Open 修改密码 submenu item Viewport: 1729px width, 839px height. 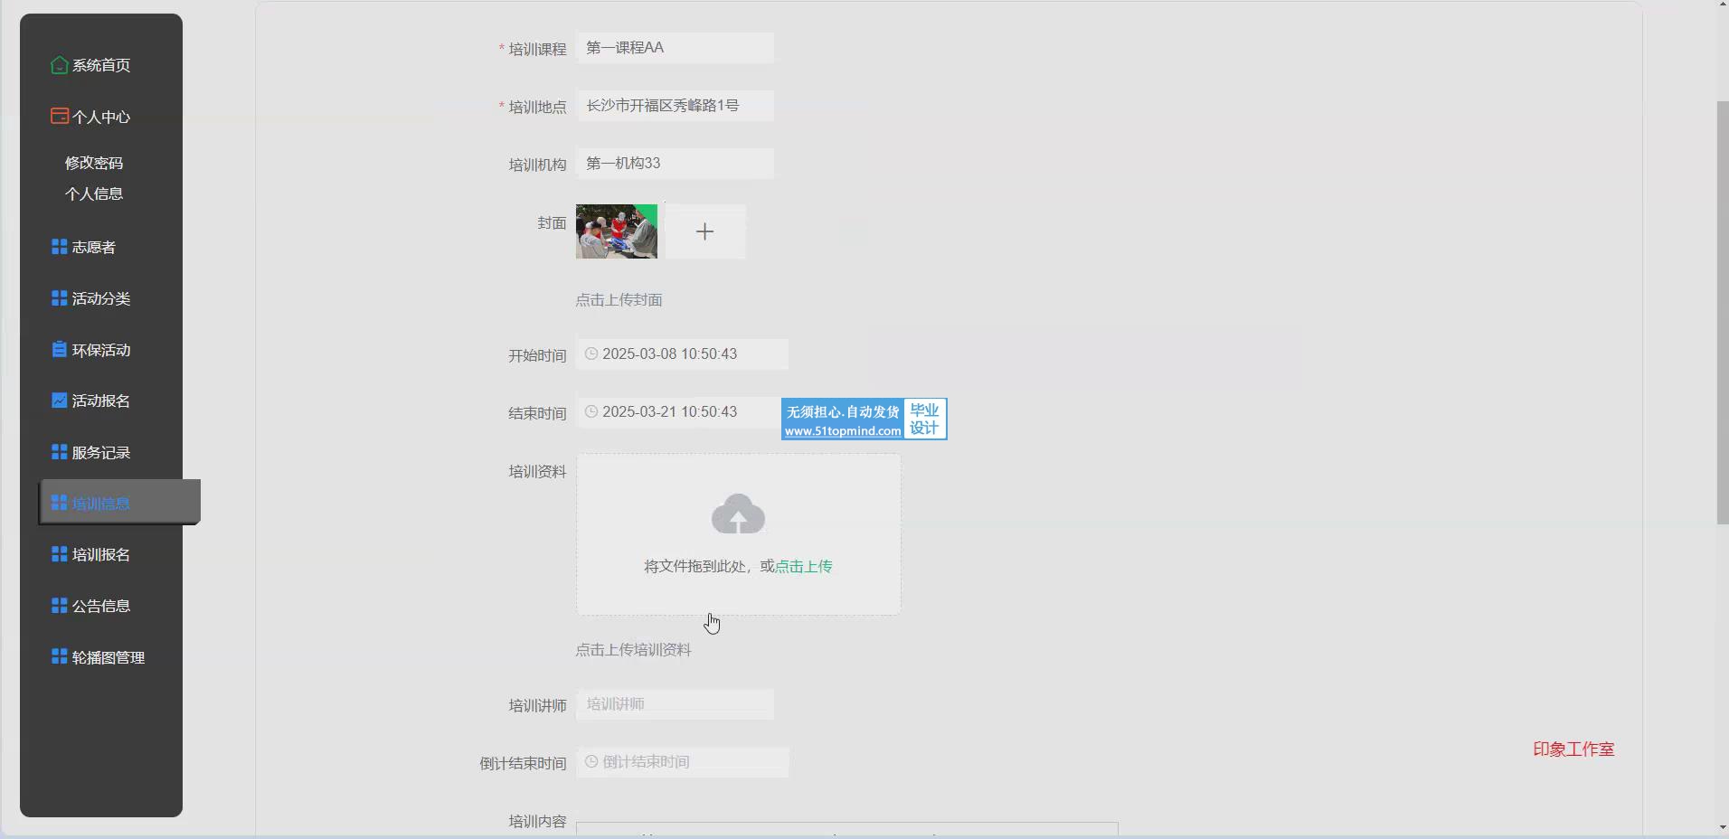coord(94,163)
